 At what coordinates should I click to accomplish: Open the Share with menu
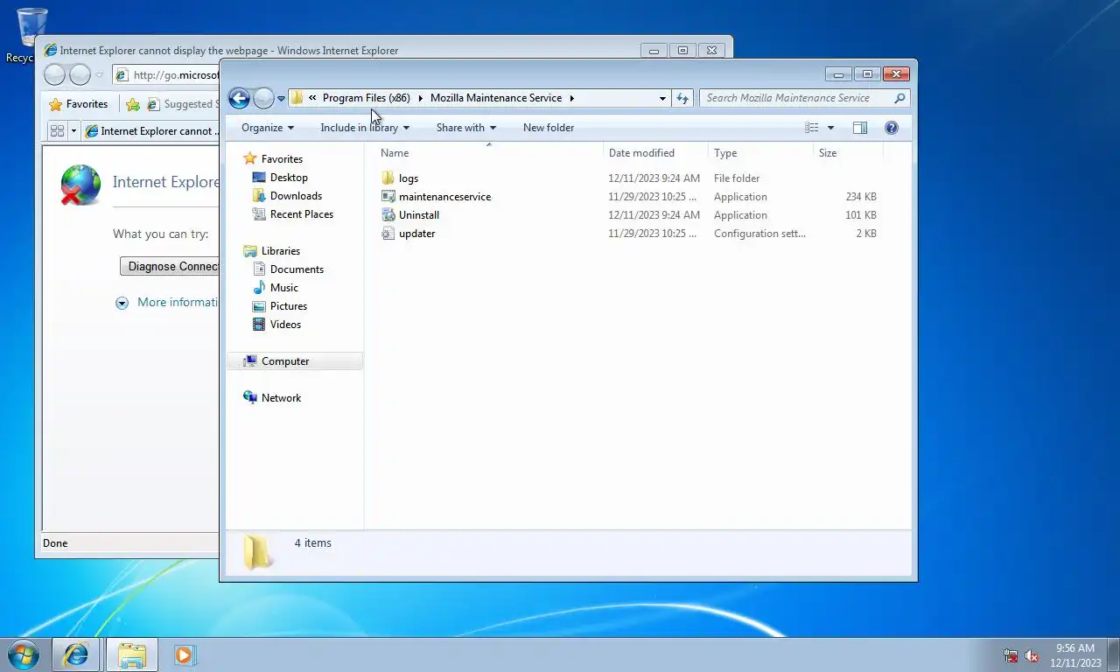click(466, 128)
